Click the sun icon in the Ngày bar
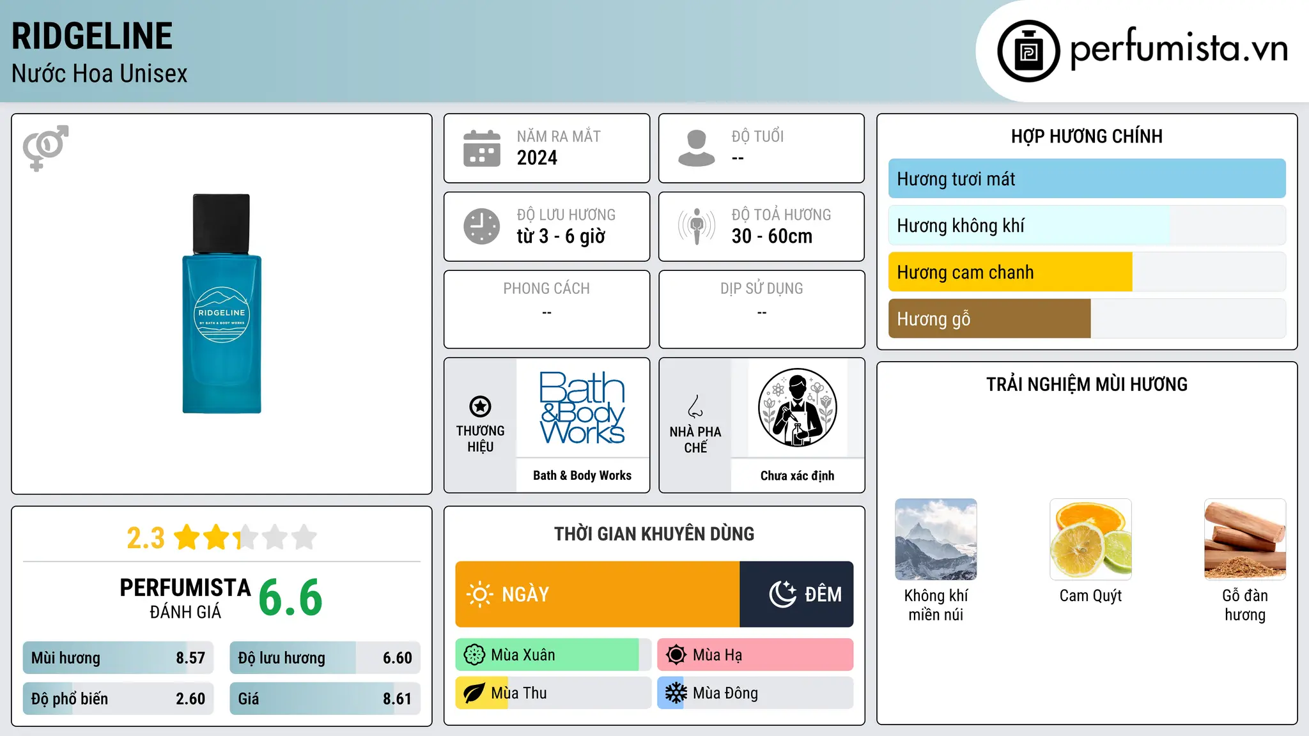 pos(479,594)
